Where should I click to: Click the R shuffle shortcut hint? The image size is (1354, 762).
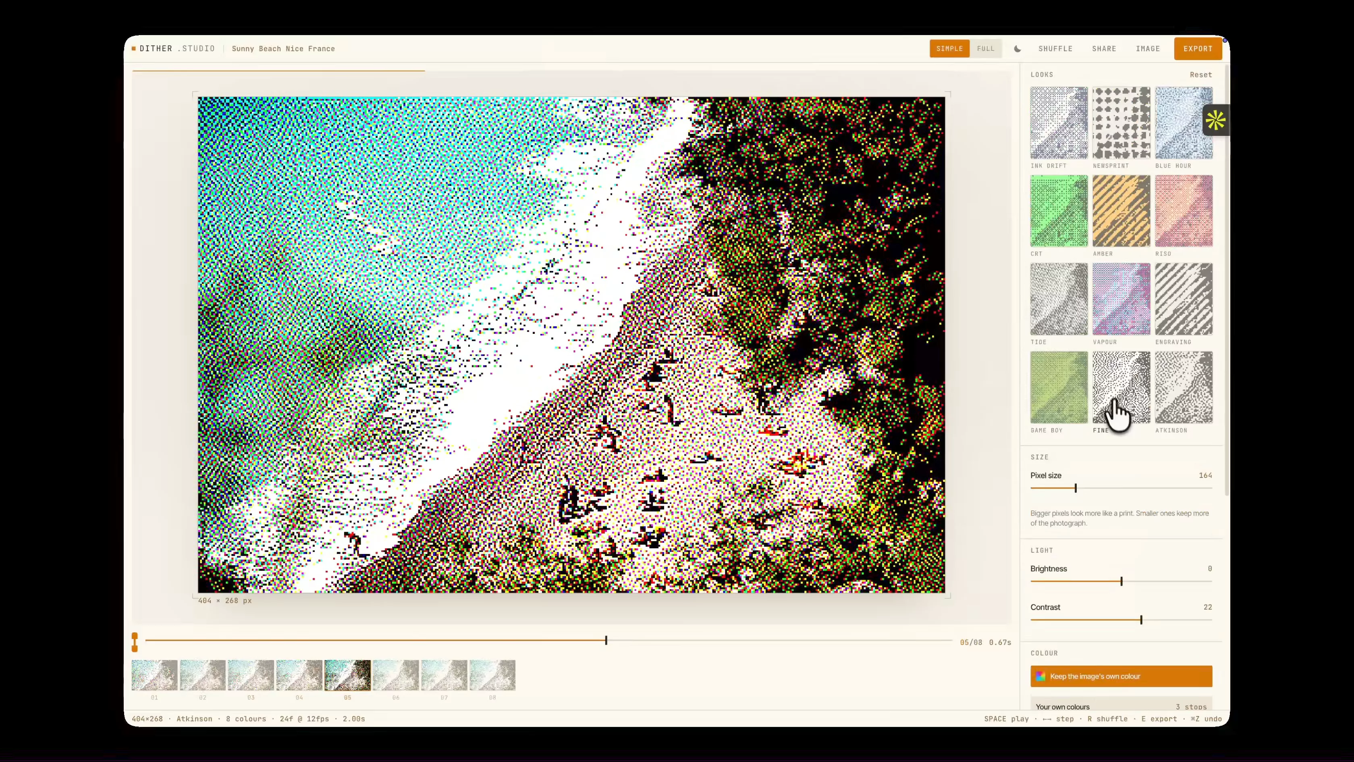[1107, 718]
